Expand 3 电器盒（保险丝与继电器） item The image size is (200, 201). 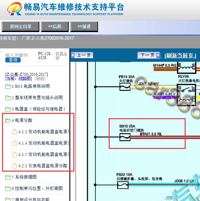[39, 109]
